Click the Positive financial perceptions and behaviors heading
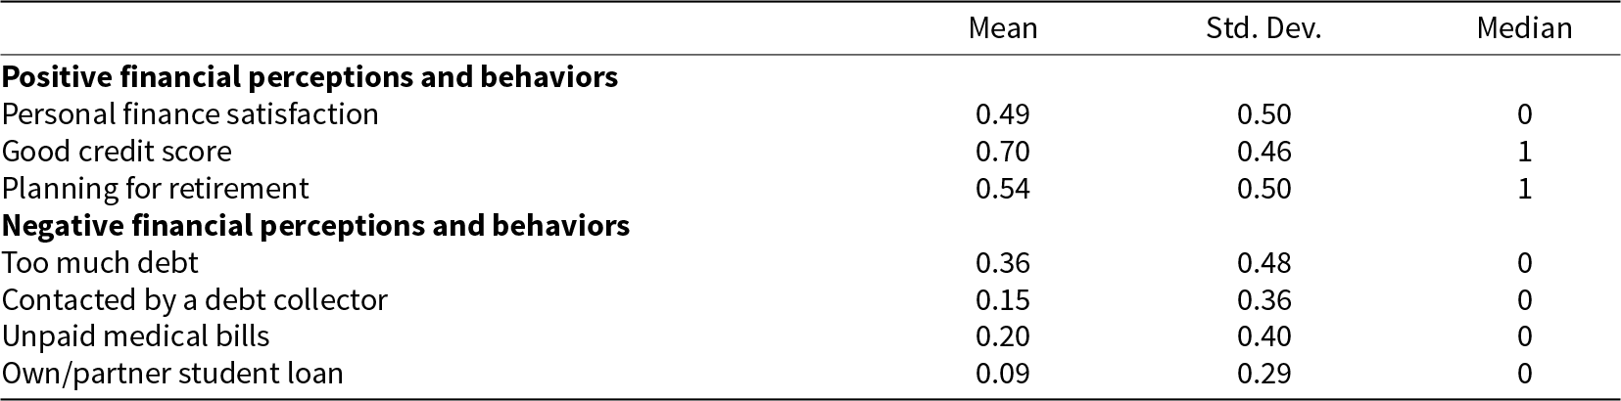This screenshot has height=401, width=1621. click(x=310, y=77)
